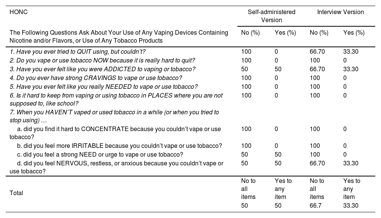Click question 7 about when you HAVEN'T vaped
The width and height of the screenshot is (381, 218).
coord(114,116)
